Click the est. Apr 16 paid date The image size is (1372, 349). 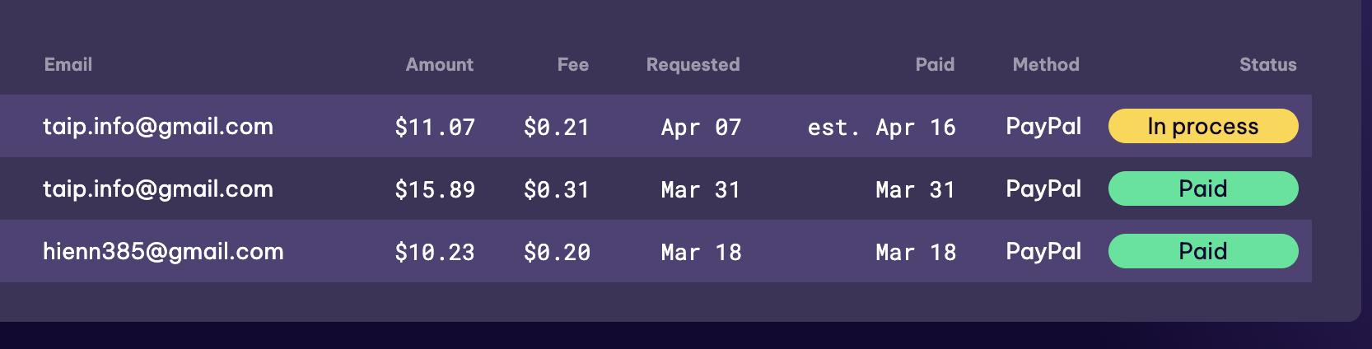click(x=882, y=127)
